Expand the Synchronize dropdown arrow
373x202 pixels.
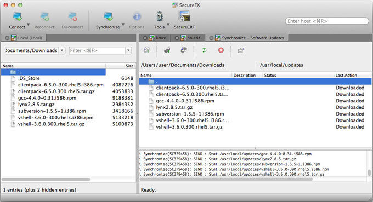(x=123, y=25)
